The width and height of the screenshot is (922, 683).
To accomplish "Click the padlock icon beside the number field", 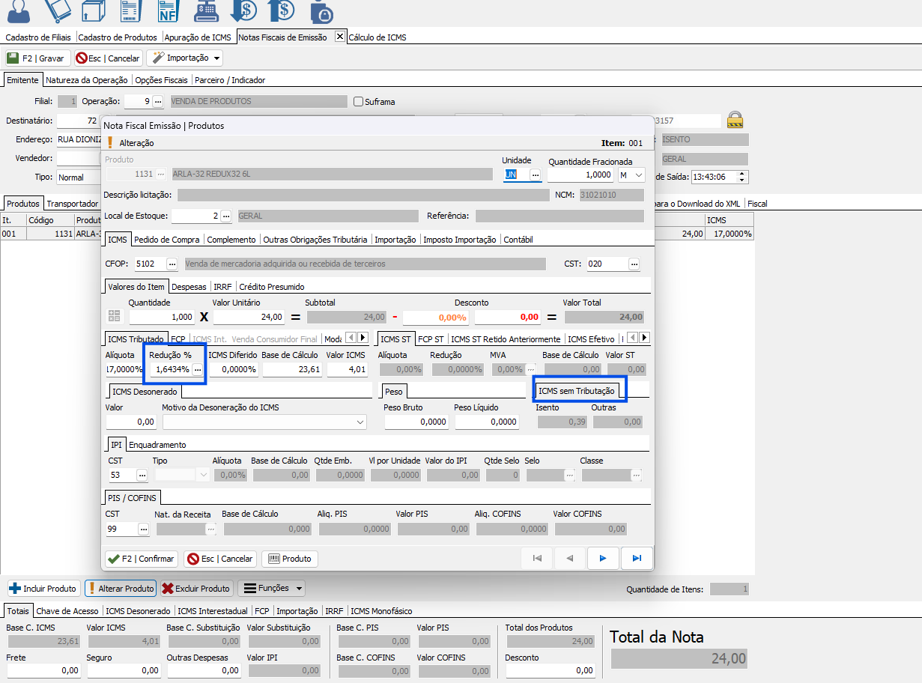I will 736,120.
